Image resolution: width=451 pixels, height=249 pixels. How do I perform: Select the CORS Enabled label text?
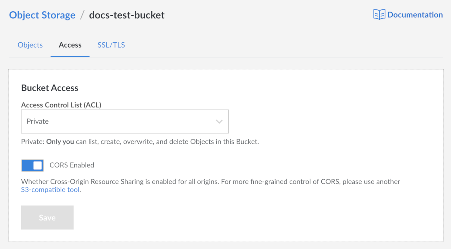point(72,165)
